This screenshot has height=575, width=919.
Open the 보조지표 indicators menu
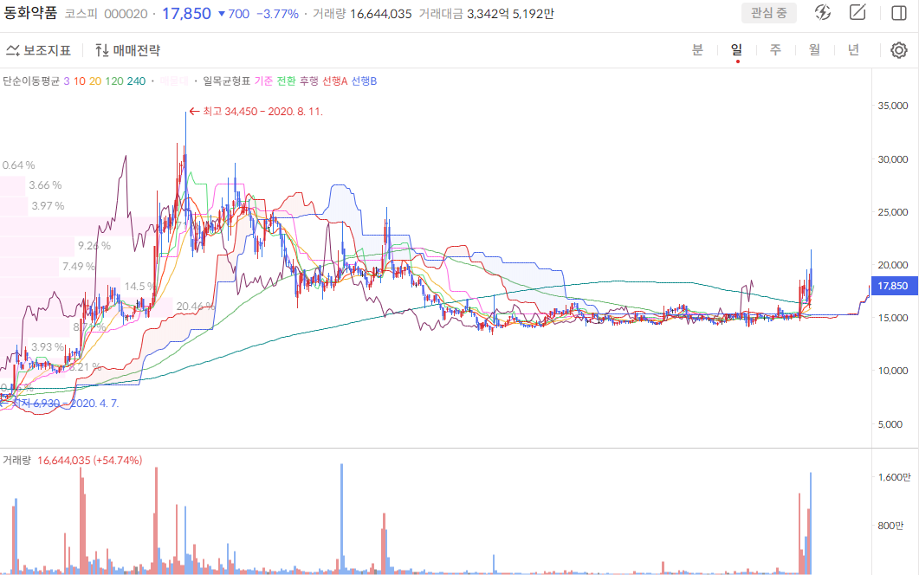39,50
